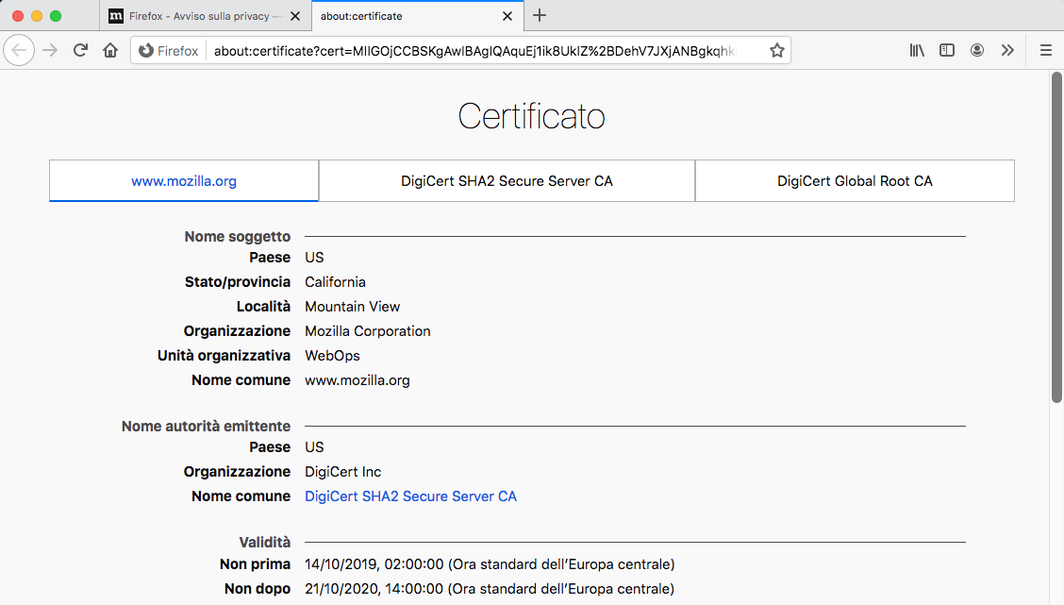Go forward with the forward arrow
Image resolution: width=1064 pixels, height=605 pixels.
click(50, 50)
